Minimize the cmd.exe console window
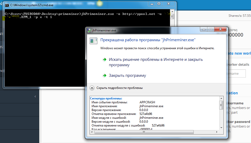Screen dimensions: 251x143 click(152, 4)
